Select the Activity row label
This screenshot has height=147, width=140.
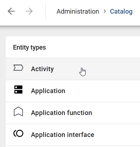(42, 69)
